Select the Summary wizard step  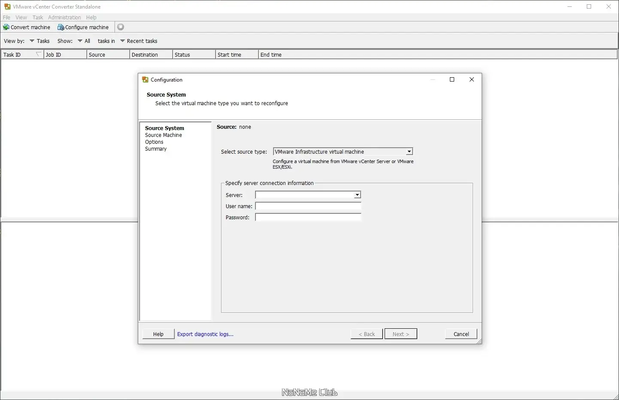click(x=156, y=149)
